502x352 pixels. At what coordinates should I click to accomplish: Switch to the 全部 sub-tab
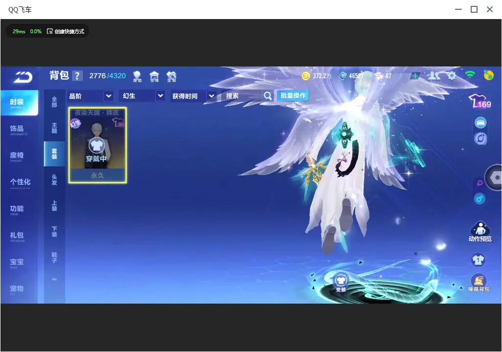tap(54, 102)
